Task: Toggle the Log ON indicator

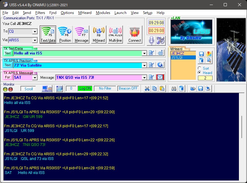Action: (x=85, y=88)
